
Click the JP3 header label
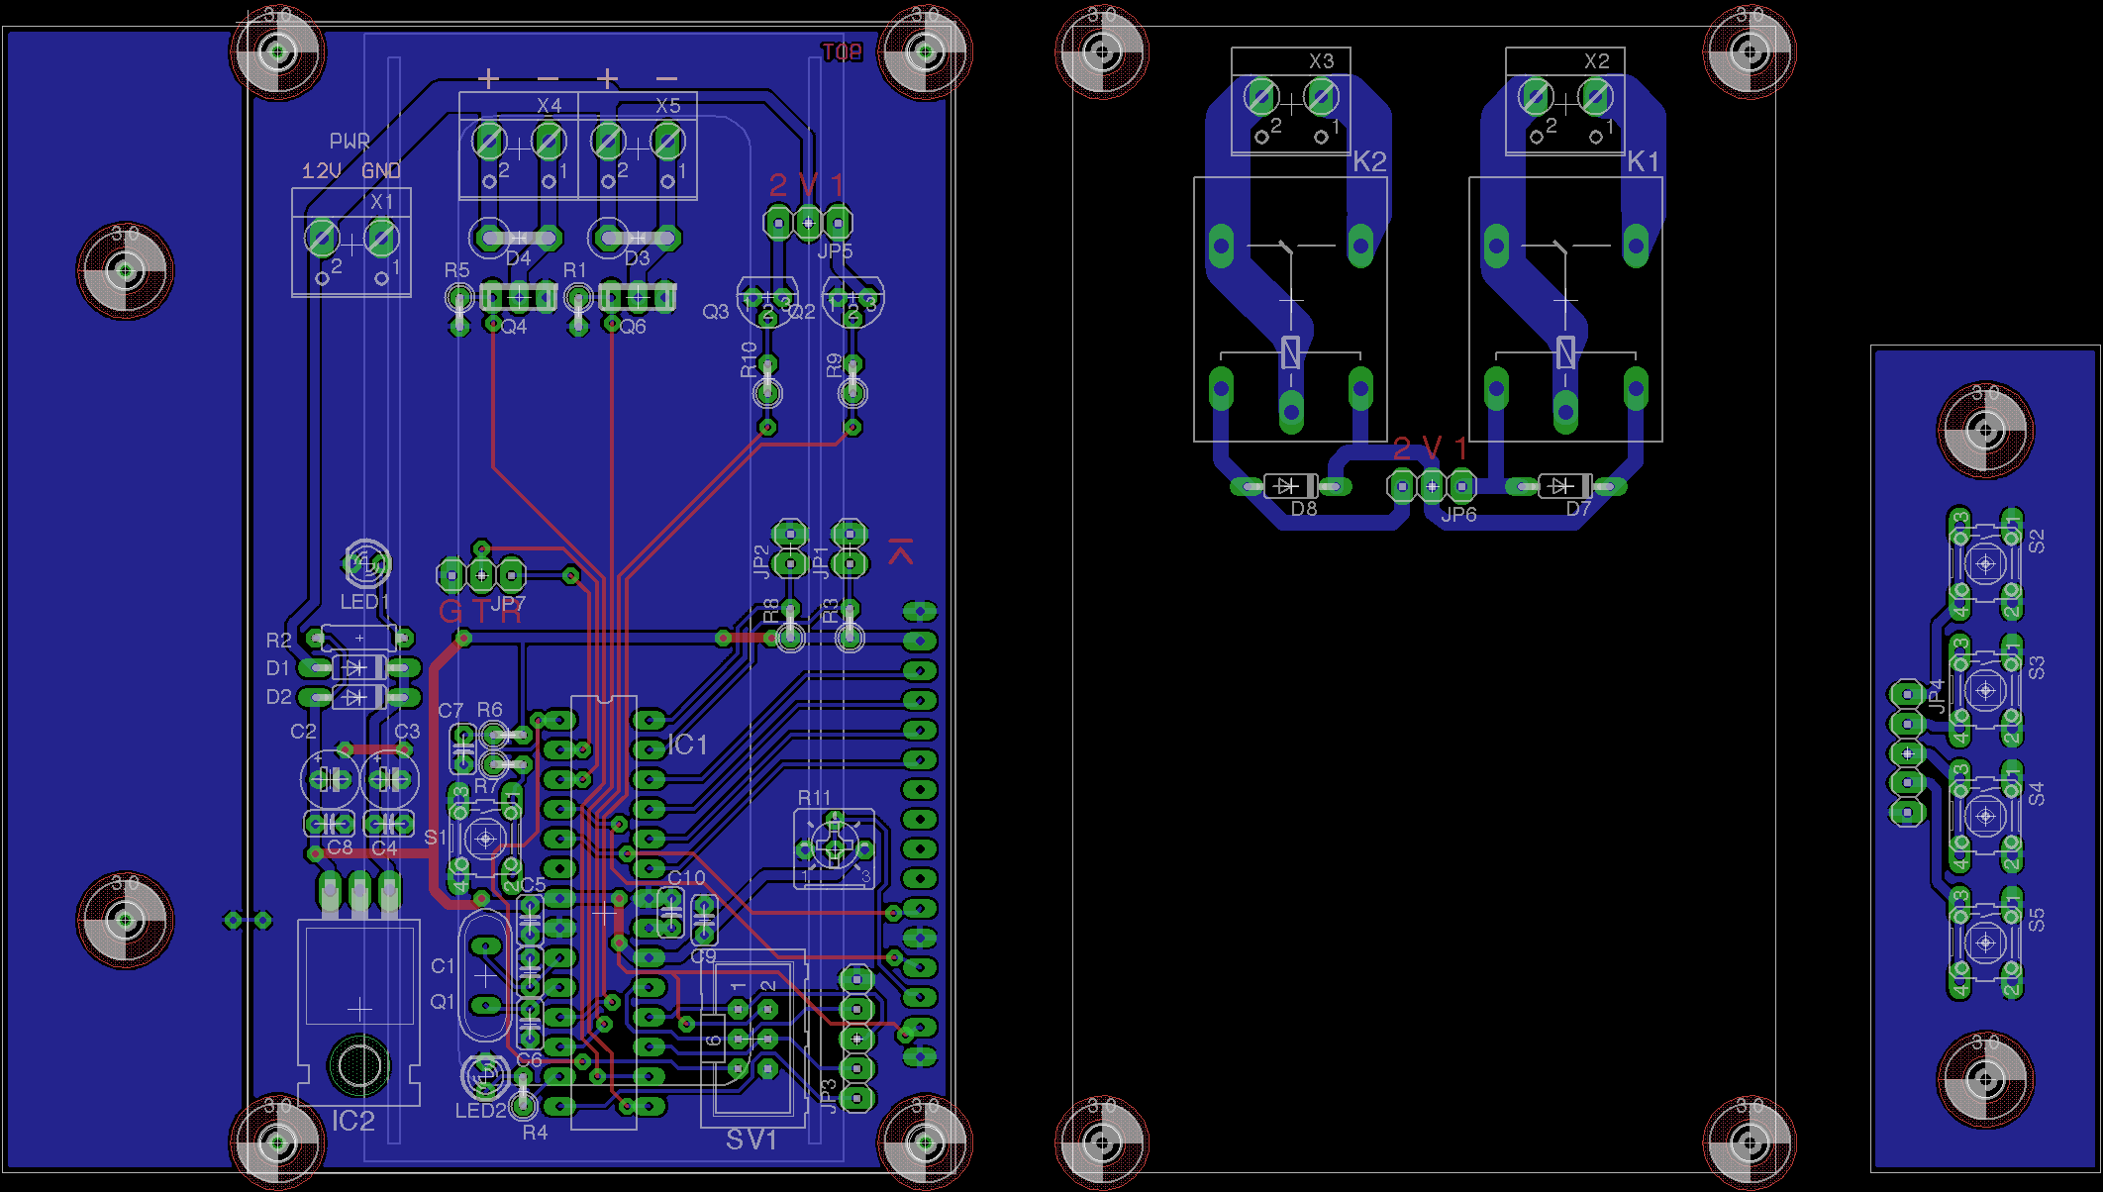tap(829, 1095)
